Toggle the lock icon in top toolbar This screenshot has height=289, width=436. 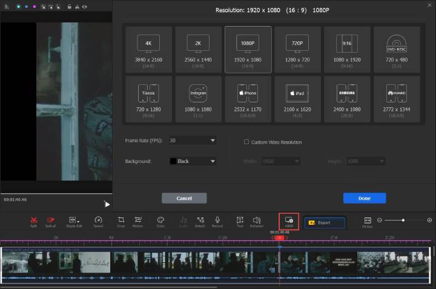click(x=69, y=6)
